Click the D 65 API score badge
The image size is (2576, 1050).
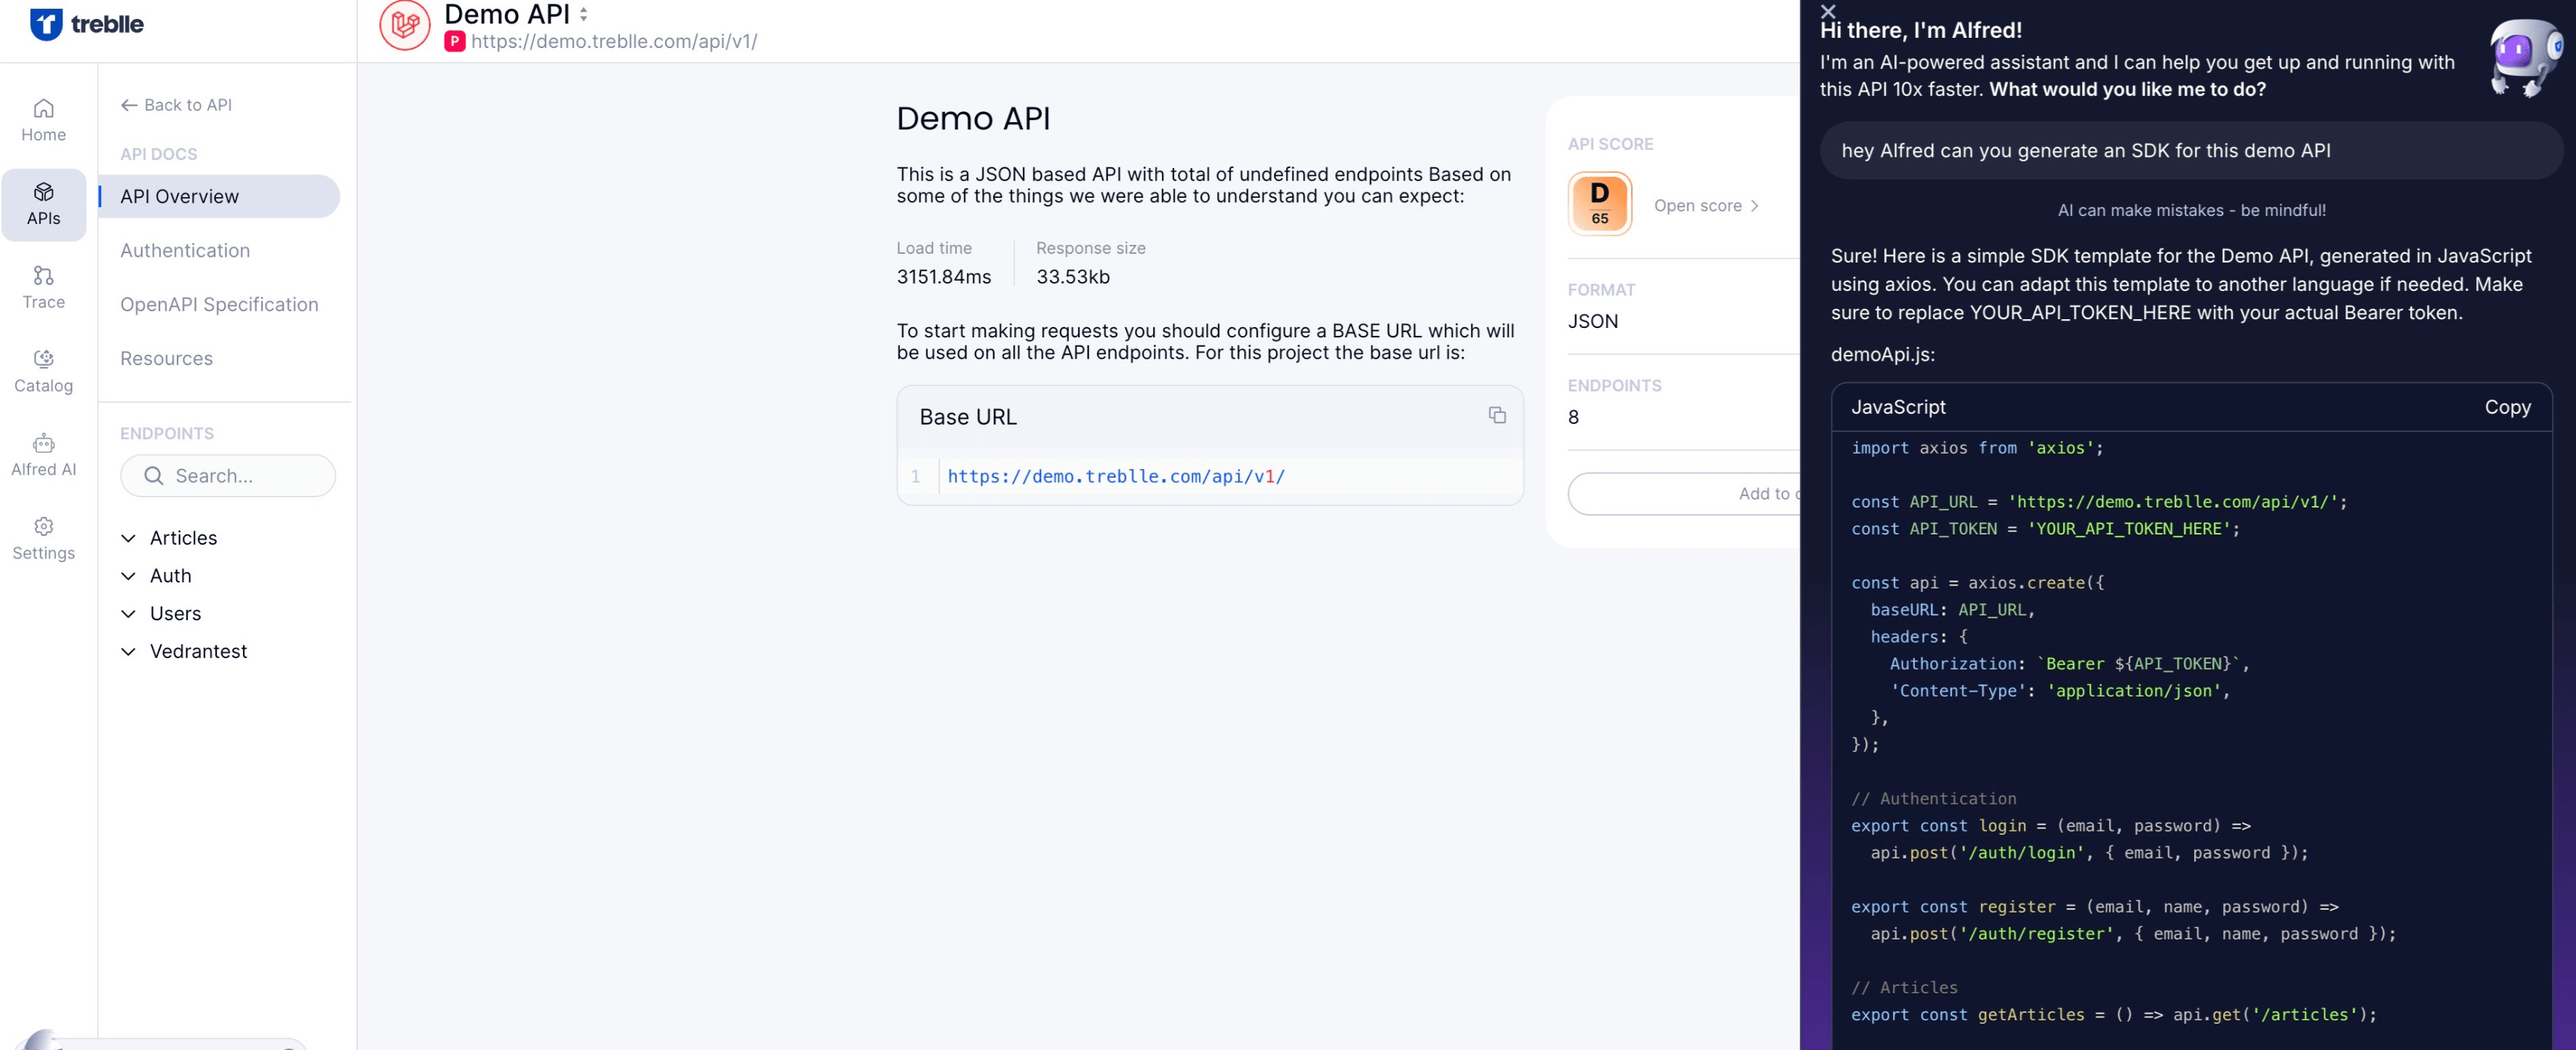click(x=1599, y=204)
